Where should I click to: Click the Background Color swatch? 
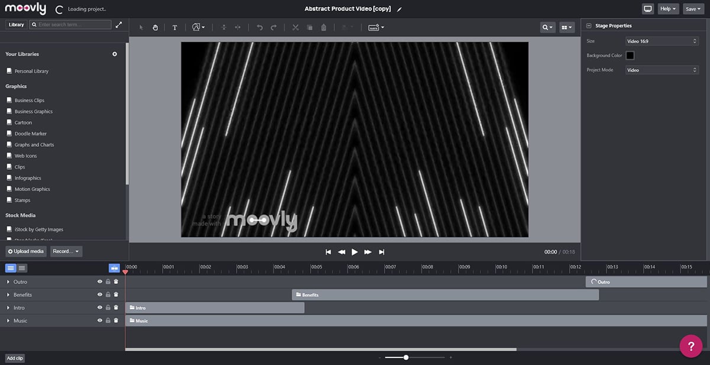tap(630, 56)
